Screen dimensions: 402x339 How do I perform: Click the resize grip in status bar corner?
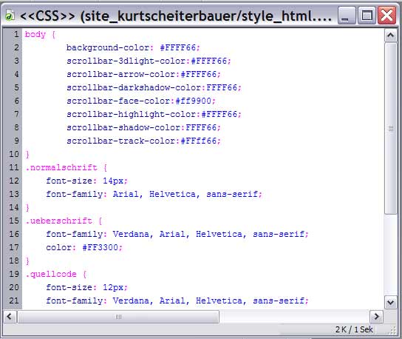click(x=392, y=330)
